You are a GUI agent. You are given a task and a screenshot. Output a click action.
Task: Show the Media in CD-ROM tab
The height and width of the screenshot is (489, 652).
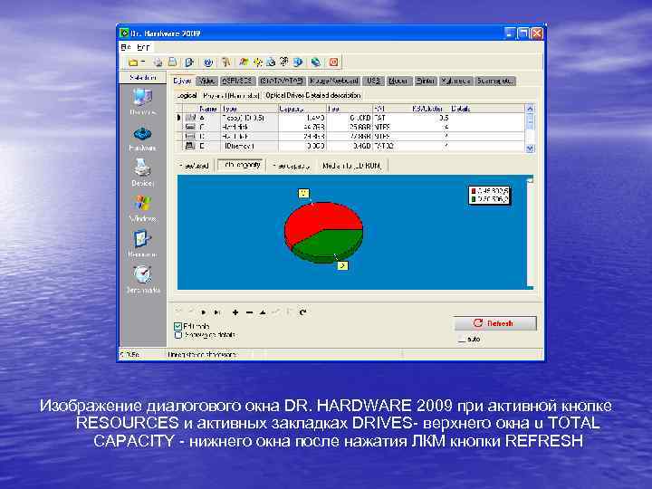(x=352, y=166)
